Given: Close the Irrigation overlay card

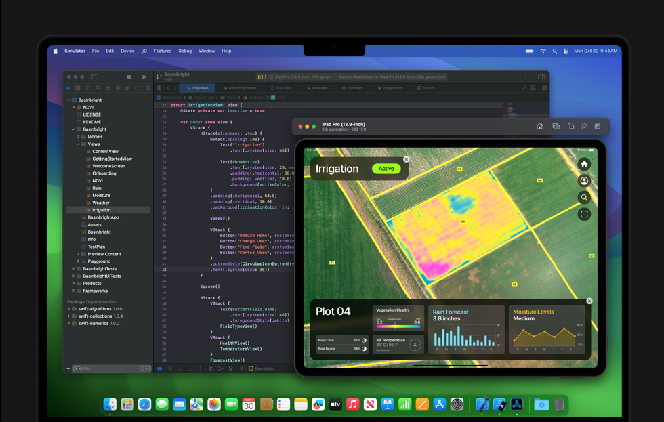Looking at the screenshot, I should click(406, 159).
